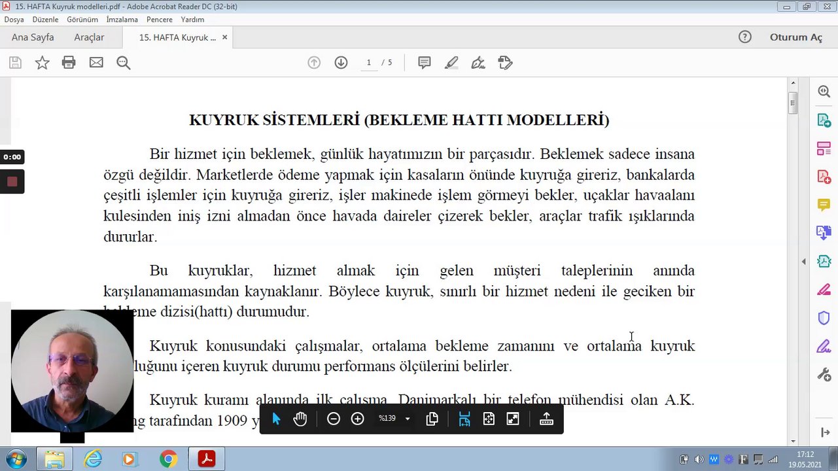Open Compress PDF in the right sidebar
The height and width of the screenshot is (471, 838).
tap(824, 261)
